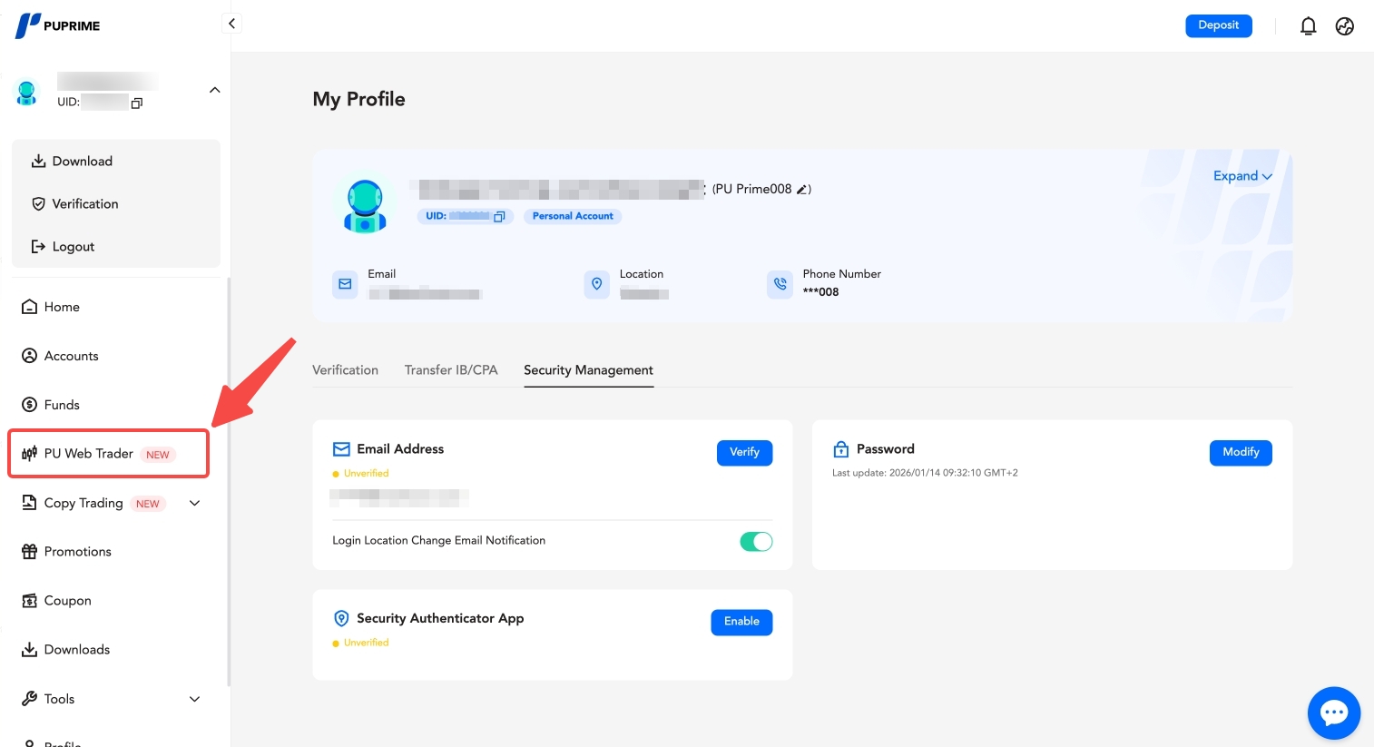Open the live chat bubble

(1333, 713)
